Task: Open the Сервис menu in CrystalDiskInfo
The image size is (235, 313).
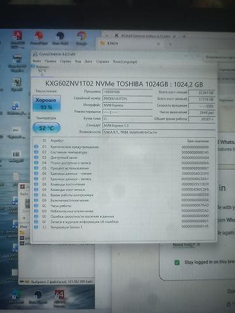Action: pyautogui.click(x=65, y=62)
